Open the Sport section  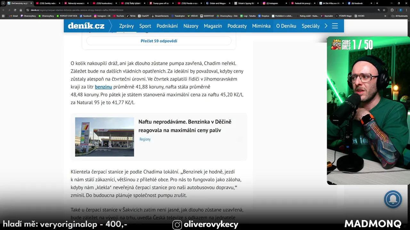(x=145, y=26)
